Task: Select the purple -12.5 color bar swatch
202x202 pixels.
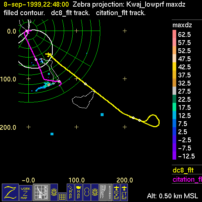Action: pyautogui.click(x=174, y=156)
